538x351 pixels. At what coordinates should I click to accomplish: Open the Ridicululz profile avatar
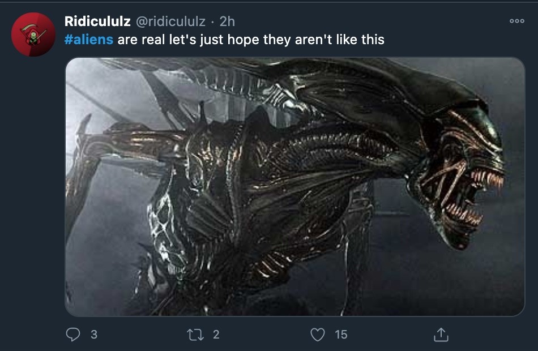pos(33,35)
